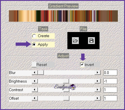Click the Contrast slider thumb
The width and height of the screenshot is (125, 110).
[66, 90]
